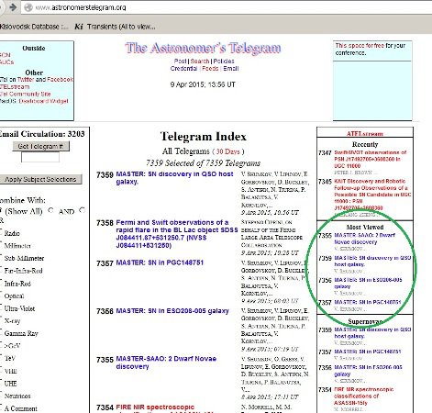Select the AND radio button
432x413 pixels.
50,210
